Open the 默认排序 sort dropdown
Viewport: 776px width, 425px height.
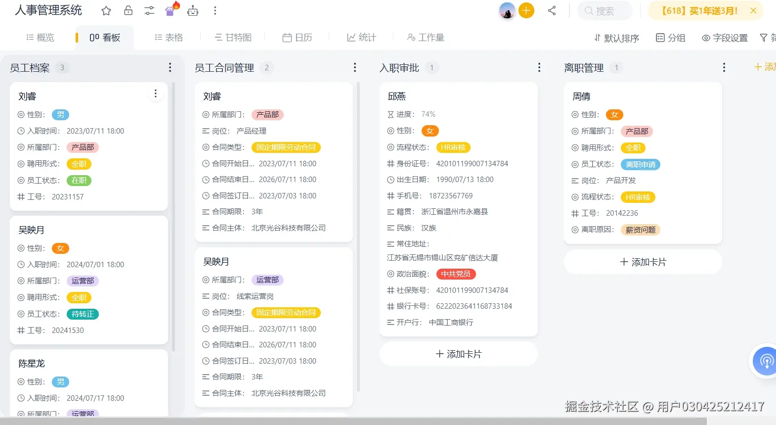pos(616,38)
